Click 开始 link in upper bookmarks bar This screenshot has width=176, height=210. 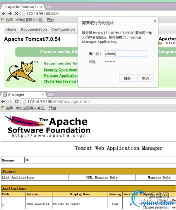pos(50,20)
